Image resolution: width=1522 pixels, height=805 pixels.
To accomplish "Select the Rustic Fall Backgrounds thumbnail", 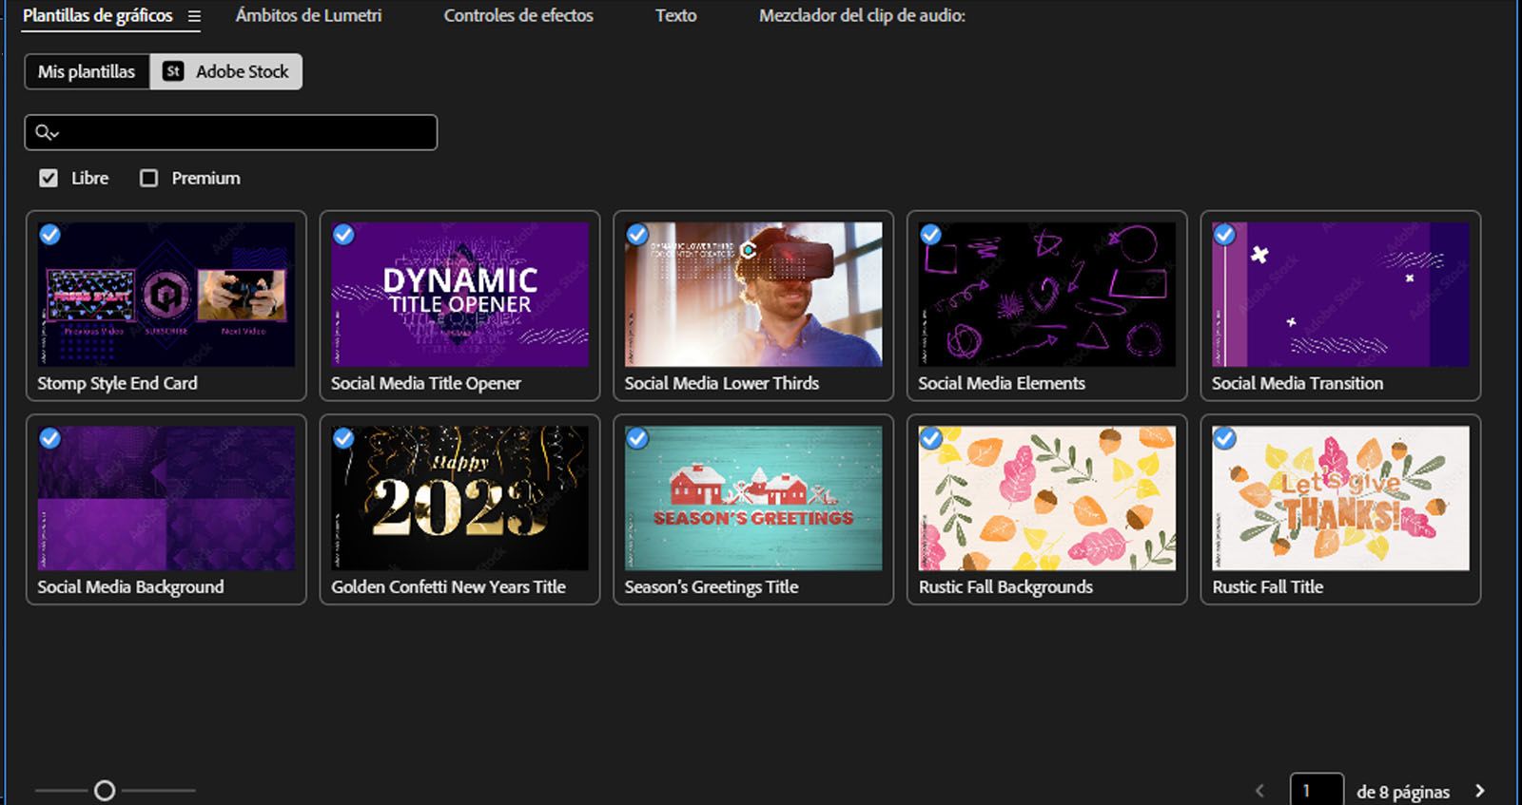I will (1047, 498).
